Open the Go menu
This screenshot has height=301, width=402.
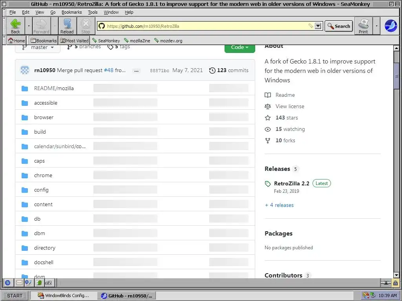click(x=53, y=12)
